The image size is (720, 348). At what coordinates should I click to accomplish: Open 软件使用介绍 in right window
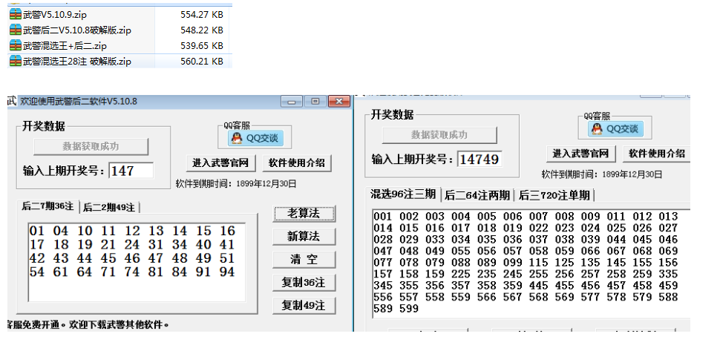657,154
